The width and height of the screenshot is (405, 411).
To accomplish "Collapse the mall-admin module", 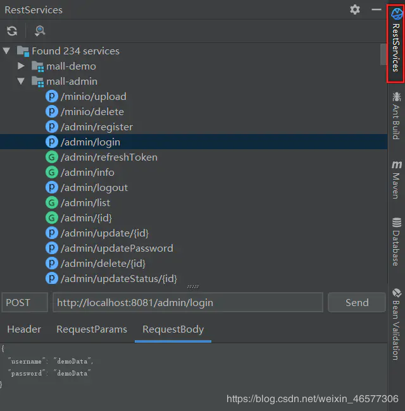I will tap(21, 82).
